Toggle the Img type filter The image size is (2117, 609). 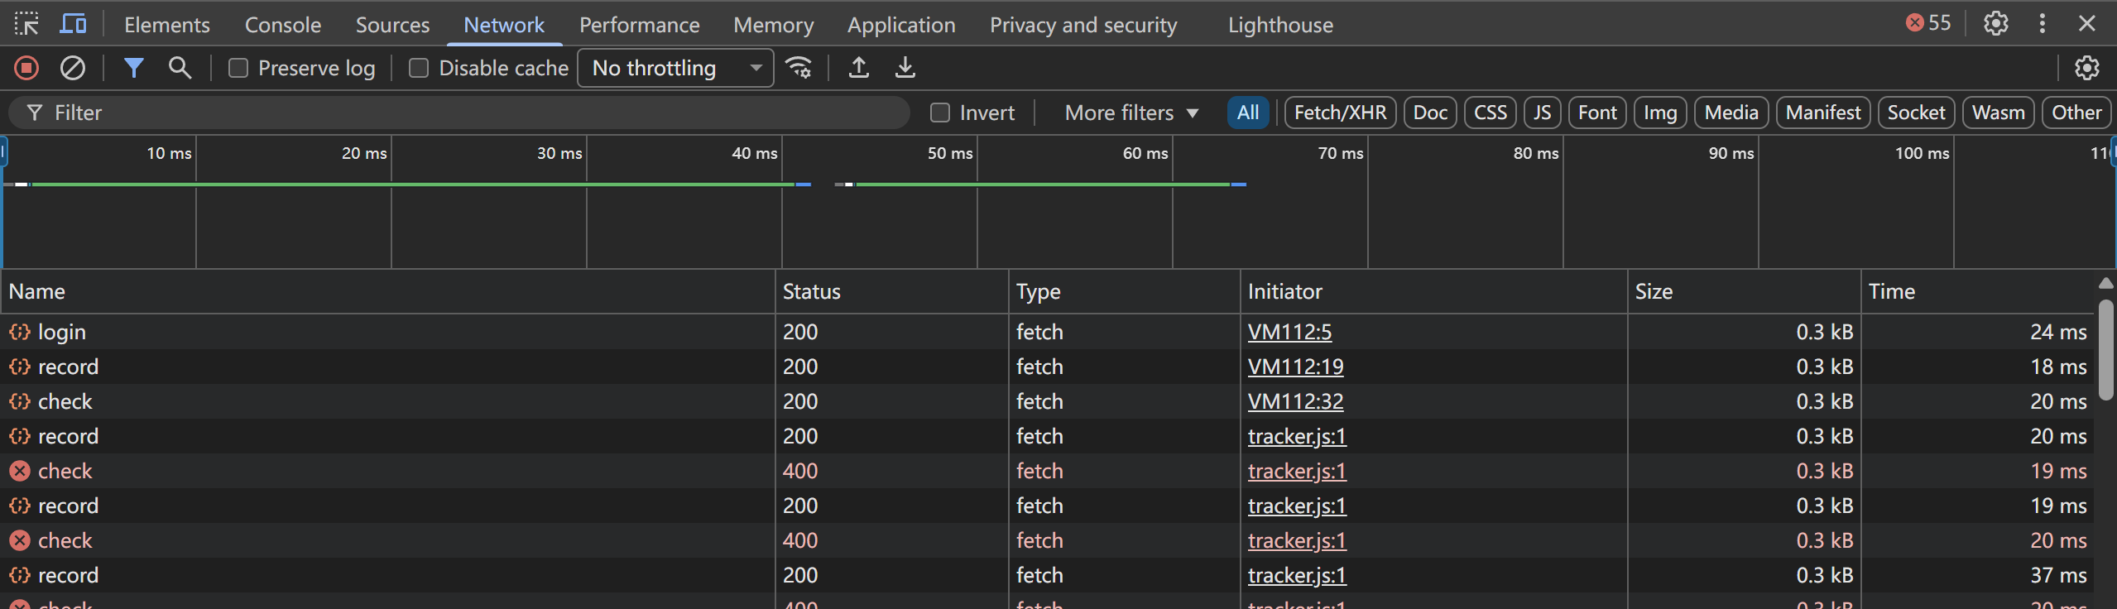1660,113
